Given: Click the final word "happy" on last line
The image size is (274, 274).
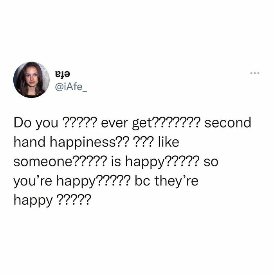Looking at the screenshot, I should pos(33,200).
